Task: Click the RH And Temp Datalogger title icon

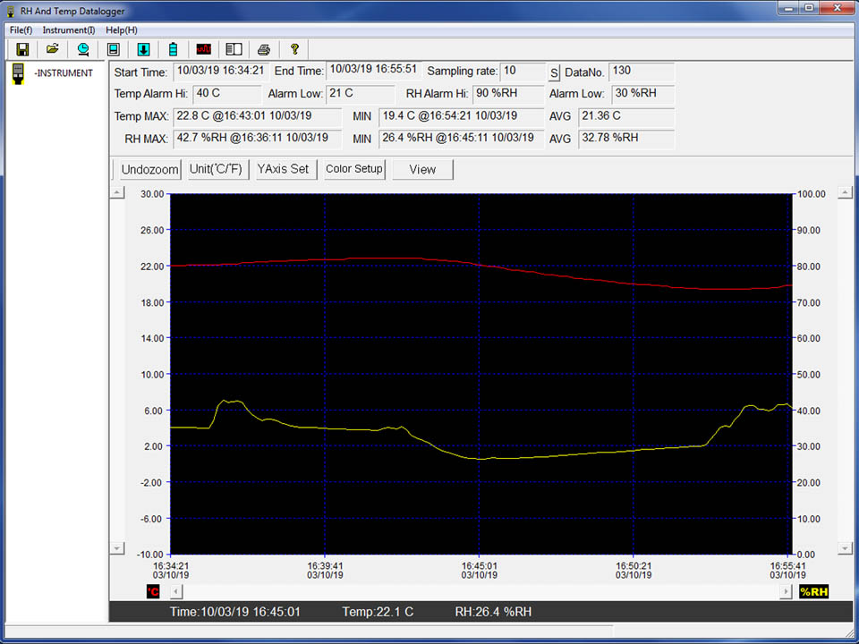Action: coord(11,11)
